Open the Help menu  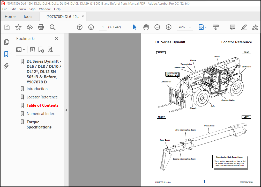57,9
